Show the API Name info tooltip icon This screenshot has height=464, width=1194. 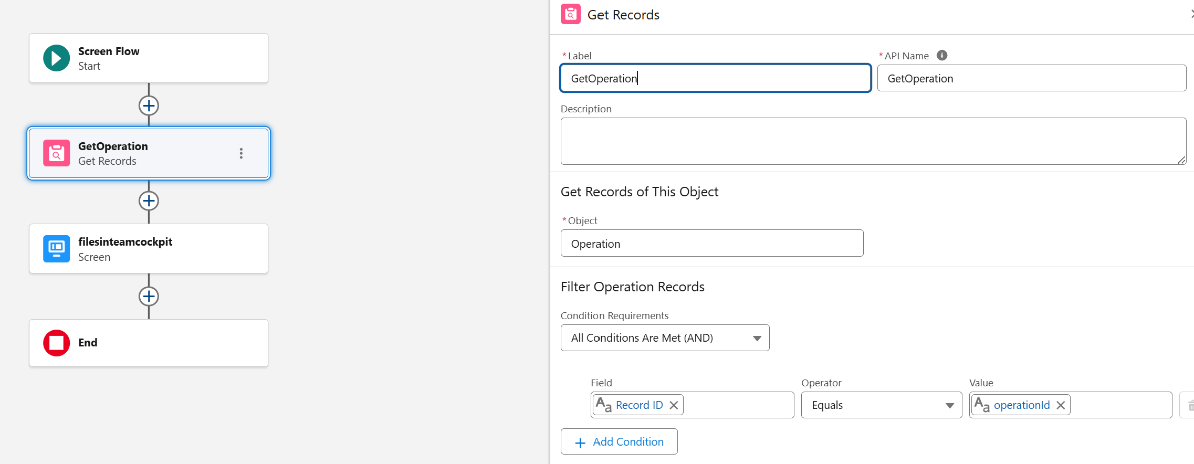click(x=942, y=55)
